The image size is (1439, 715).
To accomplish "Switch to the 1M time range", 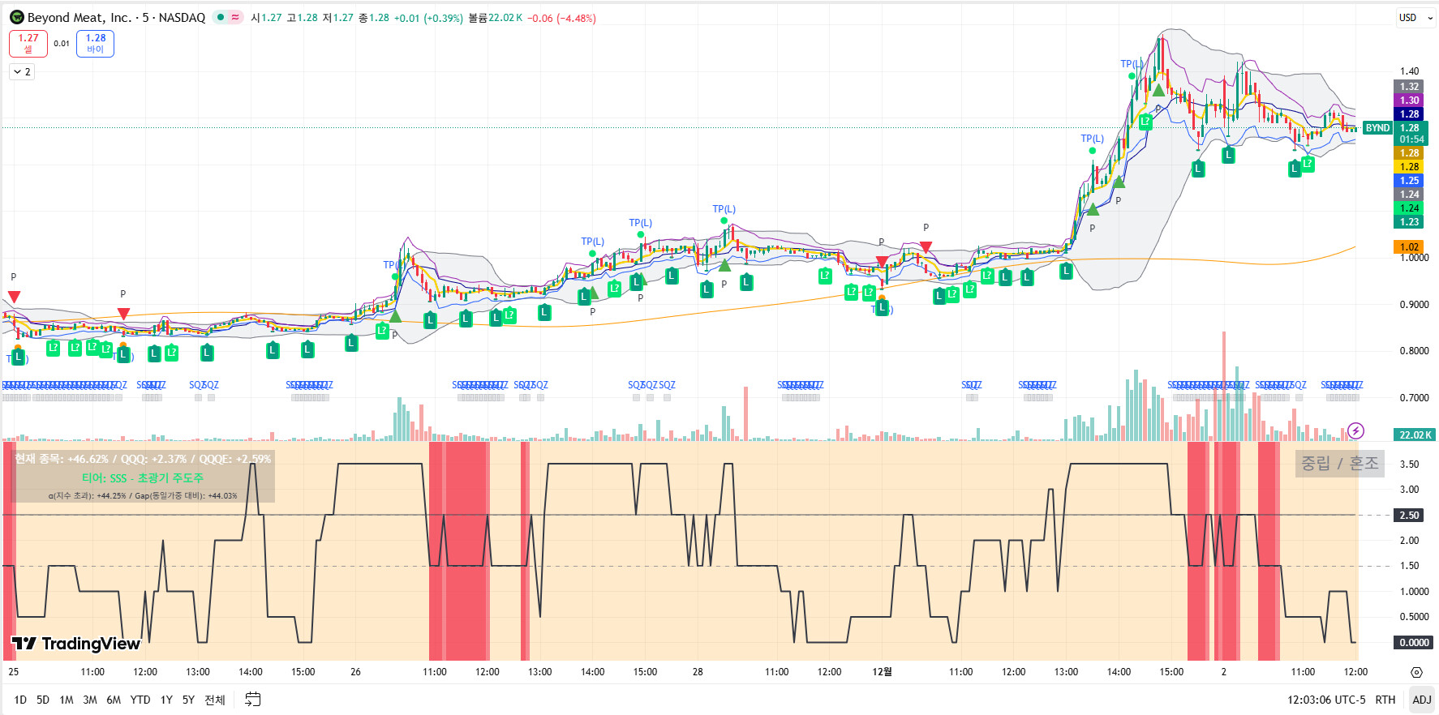I will click(67, 700).
